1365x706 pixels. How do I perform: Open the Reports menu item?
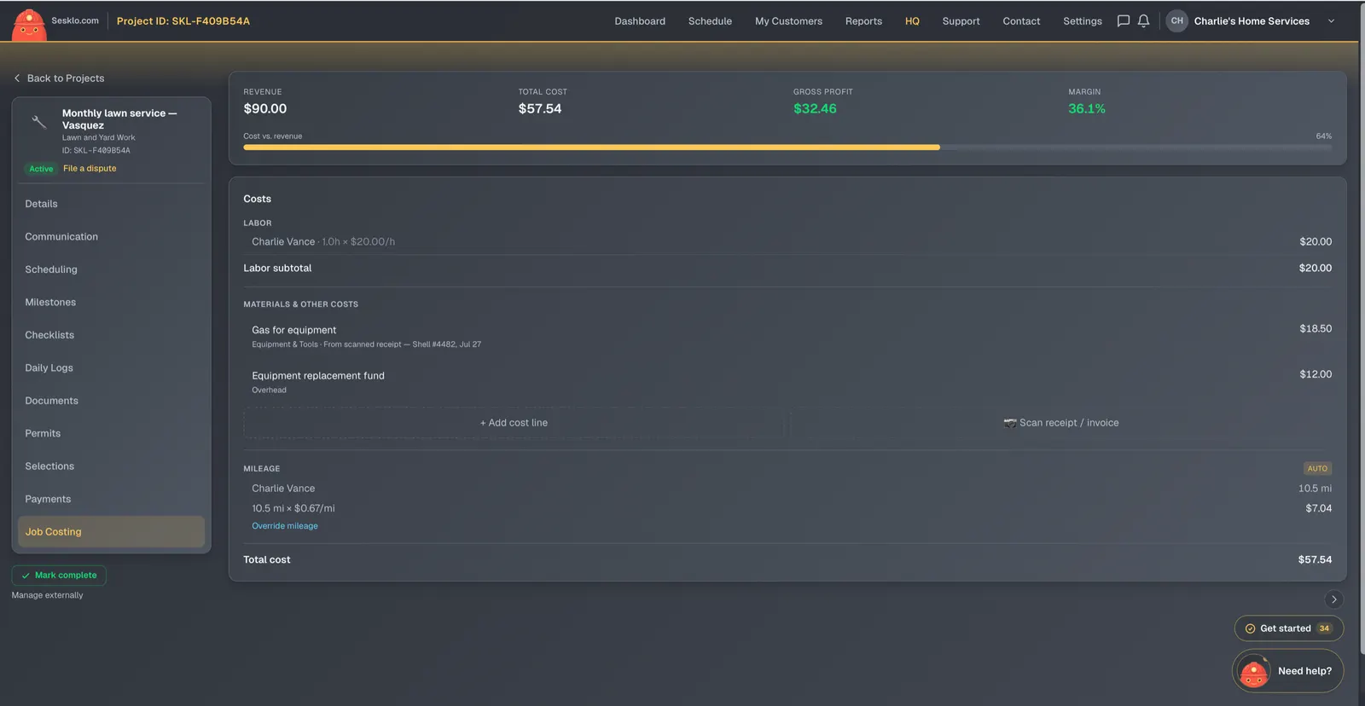click(863, 21)
